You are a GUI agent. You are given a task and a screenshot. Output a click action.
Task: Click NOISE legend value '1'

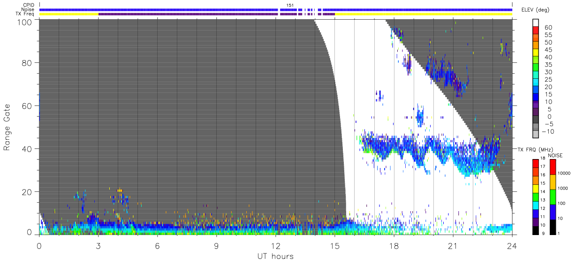[x=558, y=233]
